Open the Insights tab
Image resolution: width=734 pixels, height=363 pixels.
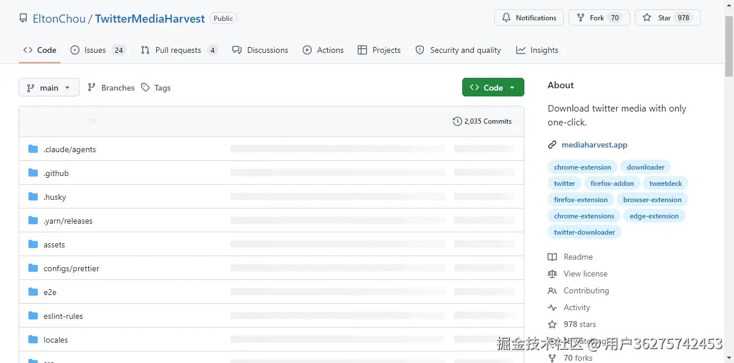(537, 50)
